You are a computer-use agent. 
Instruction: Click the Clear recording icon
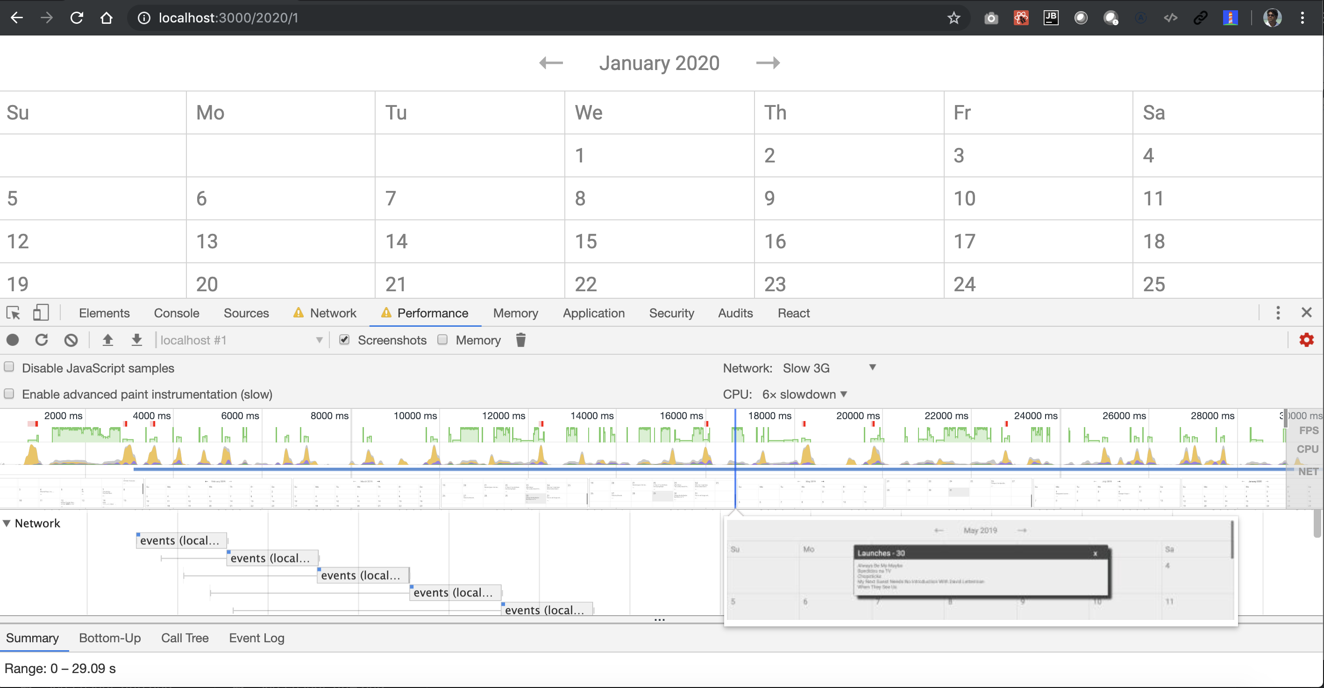[71, 340]
